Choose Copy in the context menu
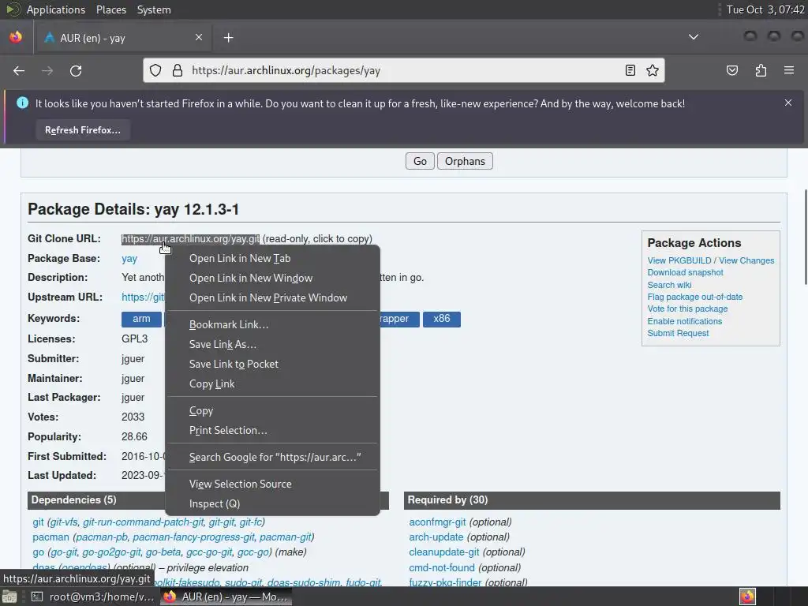Screen dimensions: 808x606 [x=272, y=410]
